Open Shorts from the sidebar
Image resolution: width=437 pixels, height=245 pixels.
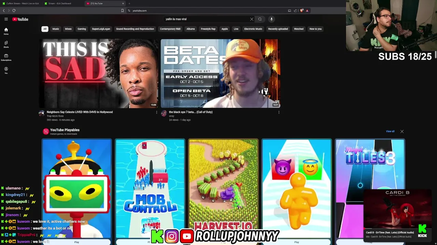tap(6, 44)
